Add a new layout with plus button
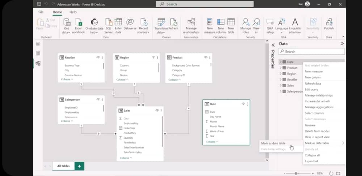This screenshot has width=362, height=176. coord(79,166)
